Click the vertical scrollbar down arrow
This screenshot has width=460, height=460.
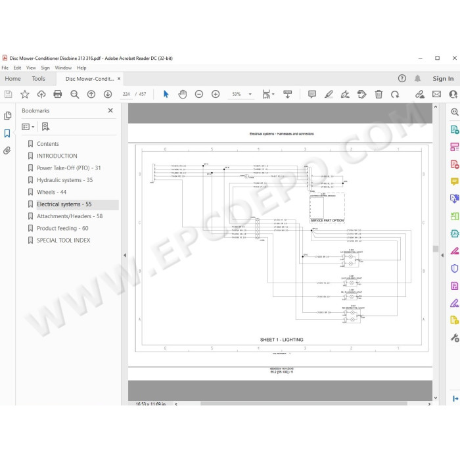pyautogui.click(x=436, y=398)
